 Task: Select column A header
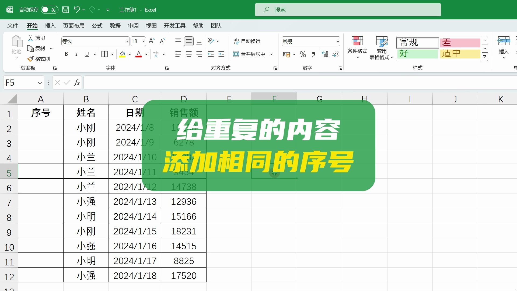click(x=41, y=99)
